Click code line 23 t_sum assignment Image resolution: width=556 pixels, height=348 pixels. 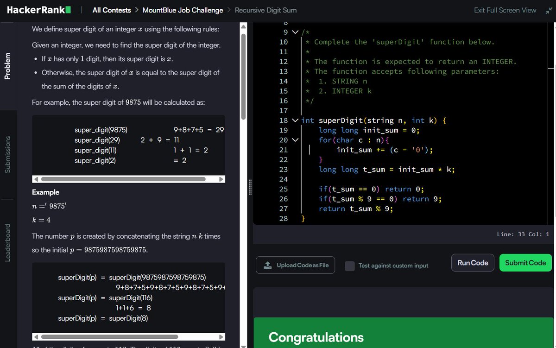point(387,170)
